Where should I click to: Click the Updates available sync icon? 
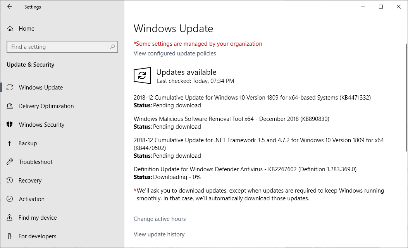pos(142,76)
